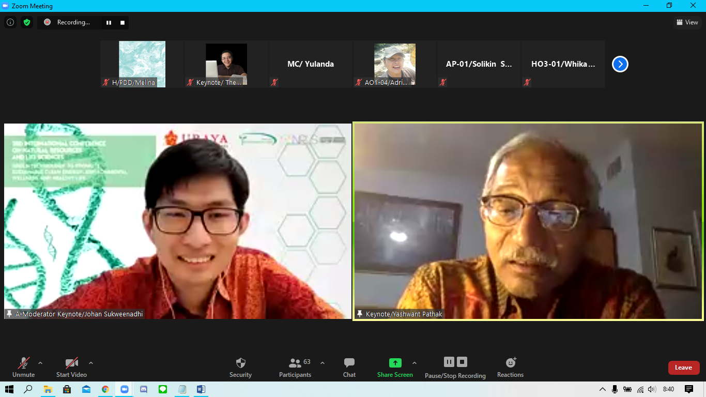Unmute the microphone
Screen dimensions: 706x397
tap(24, 363)
